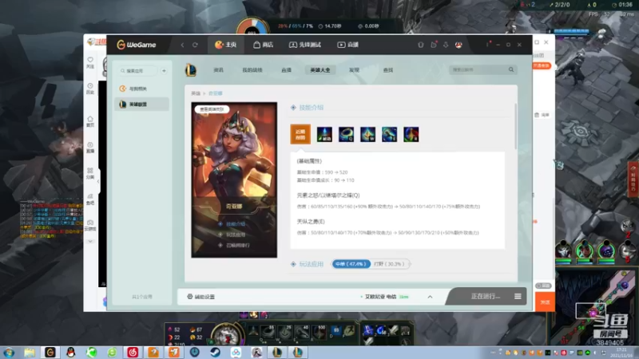This screenshot has height=359, width=639.
Task: Open the downloads icon in WeGame header
Action: tap(446, 45)
